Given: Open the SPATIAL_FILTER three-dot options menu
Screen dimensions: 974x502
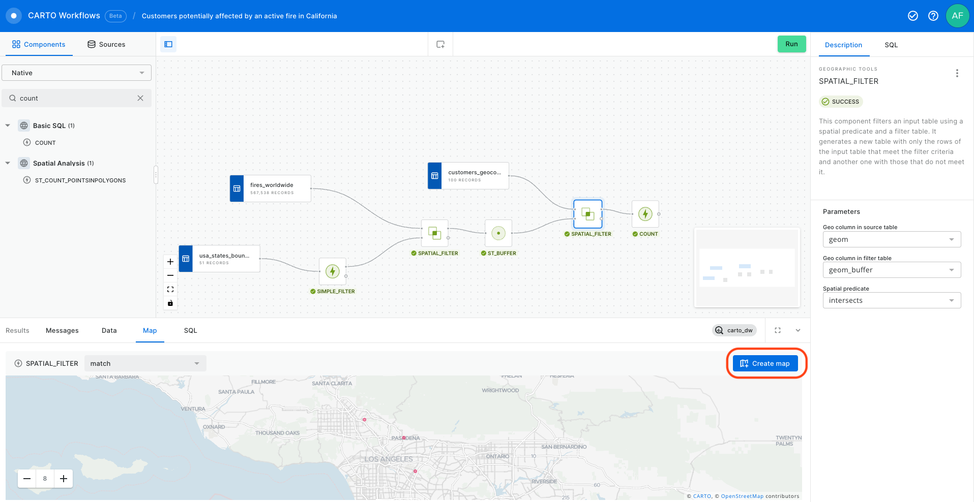Looking at the screenshot, I should coord(957,73).
